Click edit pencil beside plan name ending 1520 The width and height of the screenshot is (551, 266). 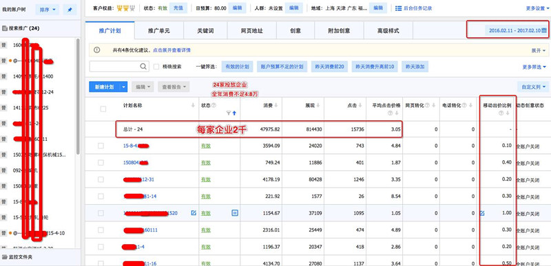click(194, 212)
